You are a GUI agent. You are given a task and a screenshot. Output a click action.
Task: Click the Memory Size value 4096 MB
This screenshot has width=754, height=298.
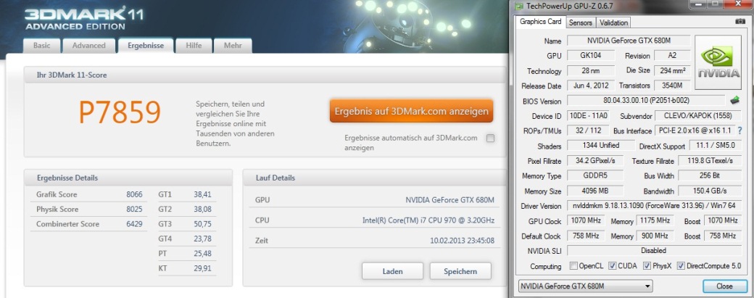pyautogui.click(x=594, y=191)
